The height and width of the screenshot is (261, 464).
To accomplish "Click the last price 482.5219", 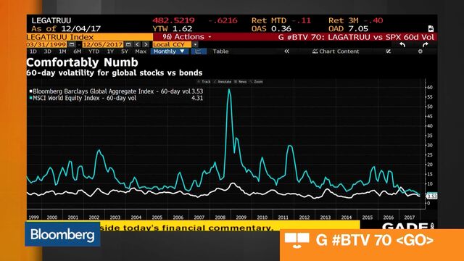I will tap(173, 20).
